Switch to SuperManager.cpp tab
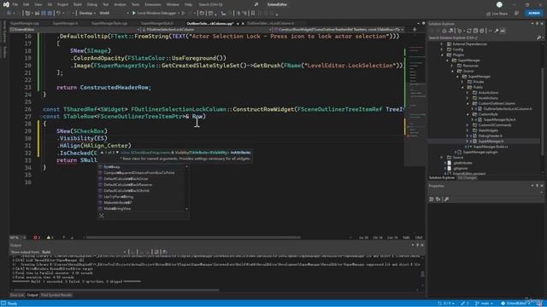This screenshot has width=547, height=307. [x=25, y=23]
